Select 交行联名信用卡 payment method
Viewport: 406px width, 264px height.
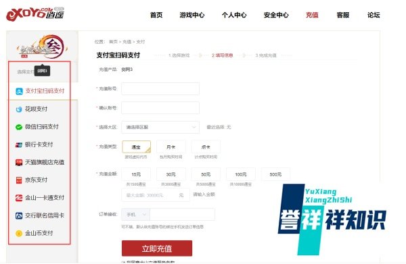pos(45,215)
